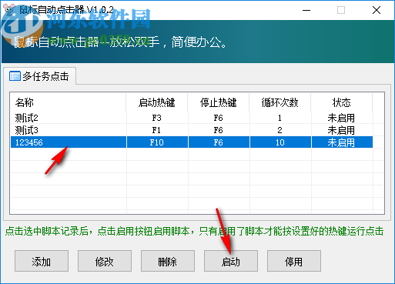Click the 添加 button
Viewport: 395px width, 284px height.
pos(42,261)
